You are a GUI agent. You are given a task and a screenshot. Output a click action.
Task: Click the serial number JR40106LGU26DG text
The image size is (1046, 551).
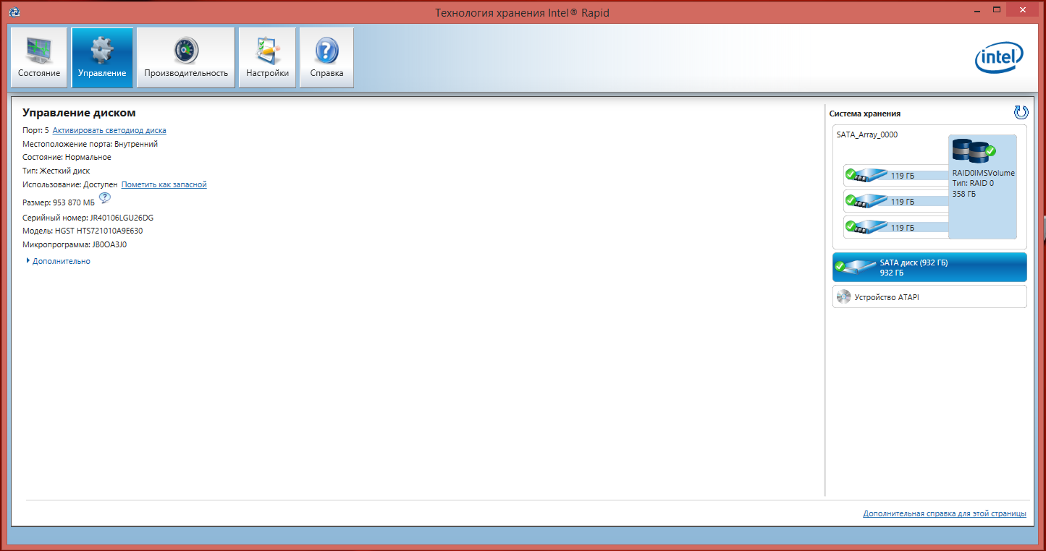click(122, 218)
